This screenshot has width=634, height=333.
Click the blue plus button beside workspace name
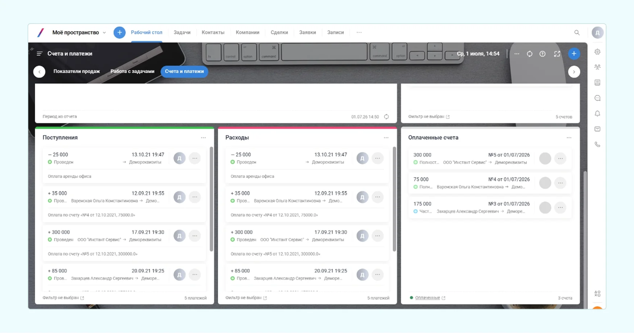120,33
